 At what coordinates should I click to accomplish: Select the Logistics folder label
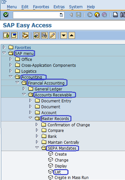(x=29, y=71)
